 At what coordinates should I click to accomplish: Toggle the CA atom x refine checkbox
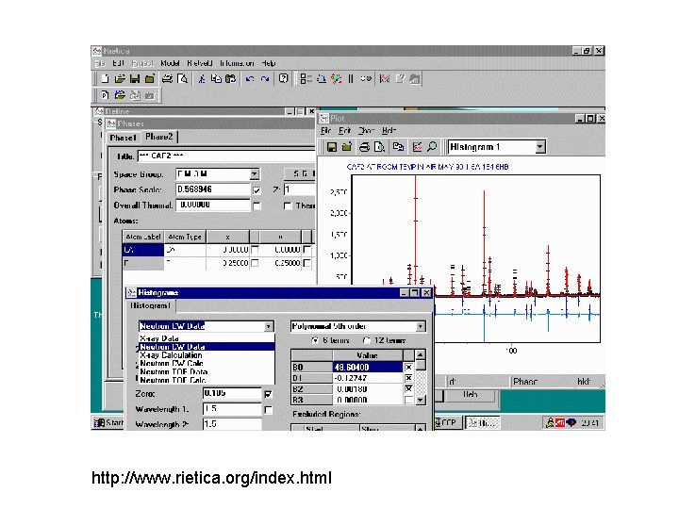(255, 250)
